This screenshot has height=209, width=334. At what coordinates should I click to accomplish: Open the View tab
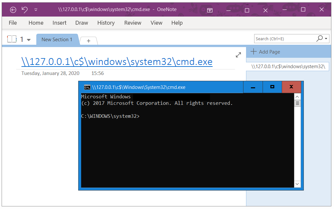[x=156, y=23]
